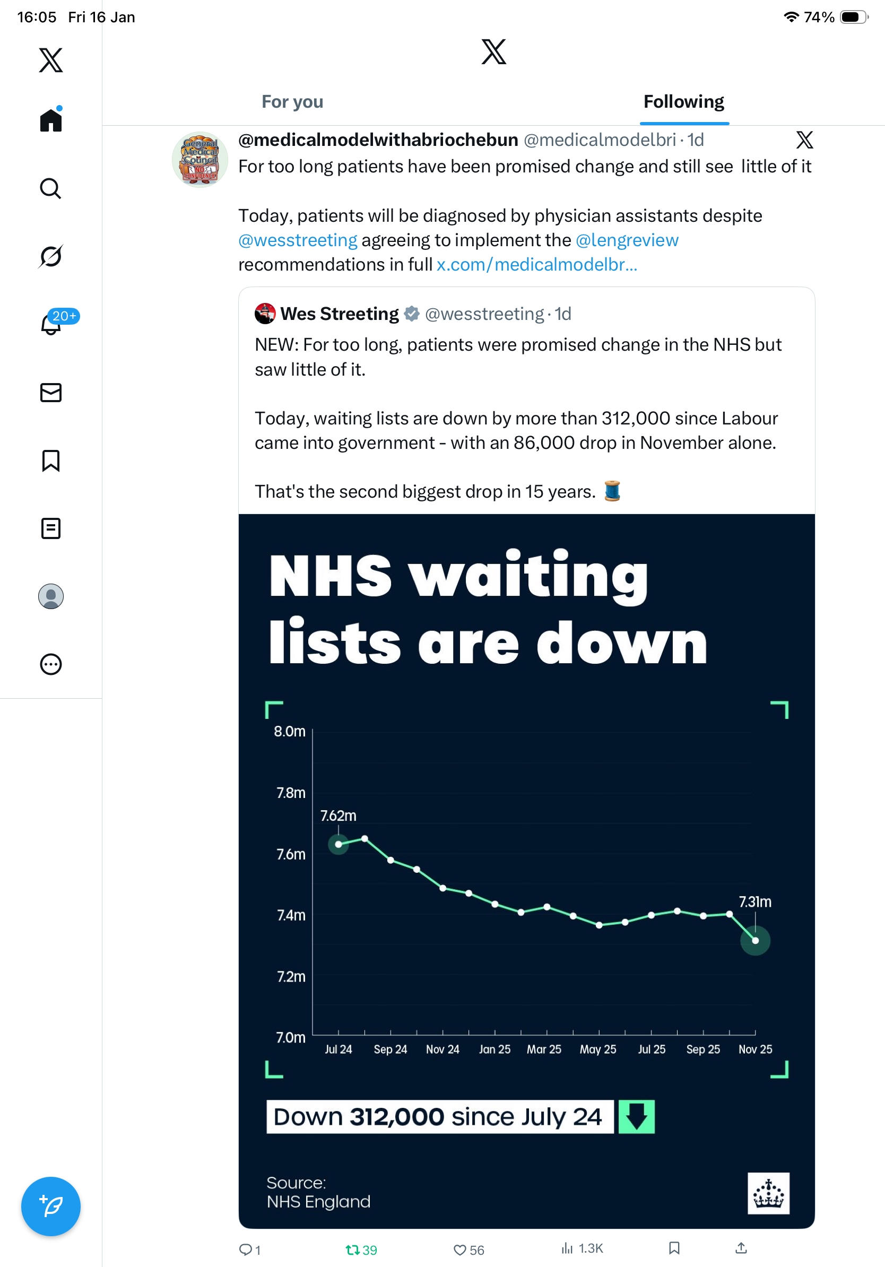Open the profile avatar in sidebar
Viewport: 885px width, 1267px height.
[x=51, y=596]
